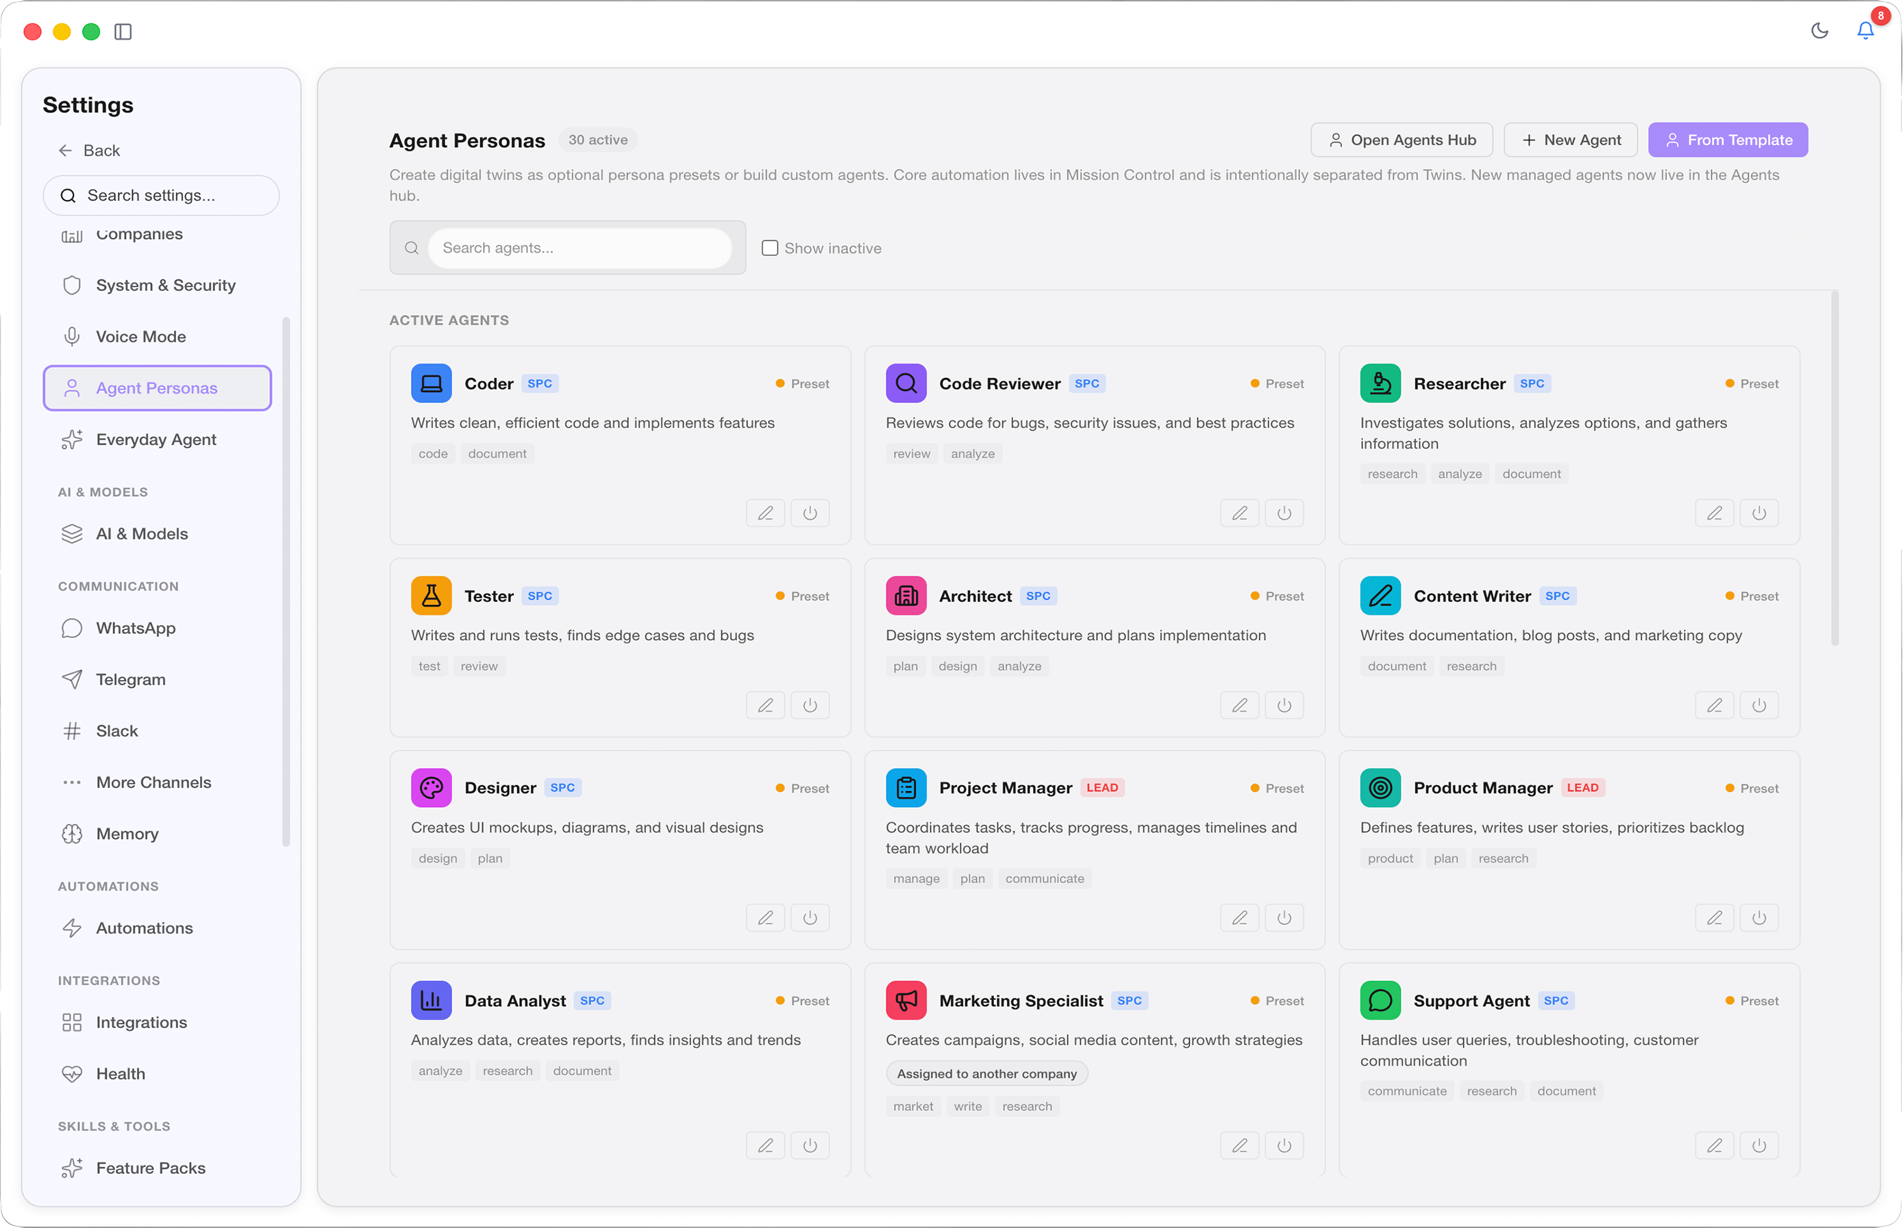The height and width of the screenshot is (1228, 1903).
Task: Deactivate the Code Reviewer agent
Action: pyautogui.click(x=1284, y=513)
